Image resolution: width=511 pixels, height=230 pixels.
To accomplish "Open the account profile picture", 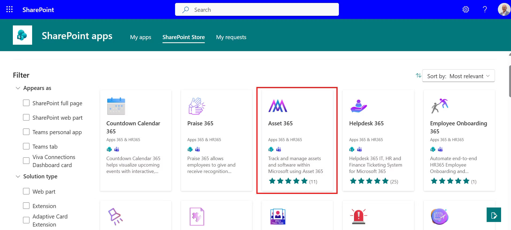I will tap(504, 10).
